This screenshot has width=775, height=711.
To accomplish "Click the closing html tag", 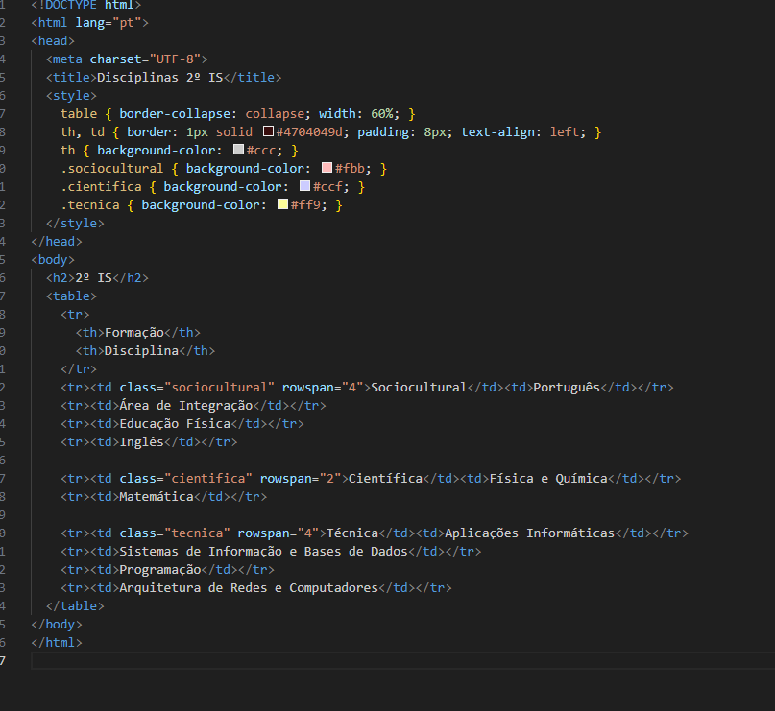I will tap(57, 643).
